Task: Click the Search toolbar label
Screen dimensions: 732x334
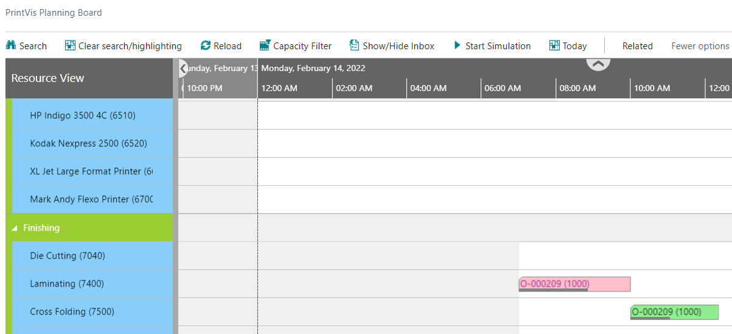Action: pos(33,46)
